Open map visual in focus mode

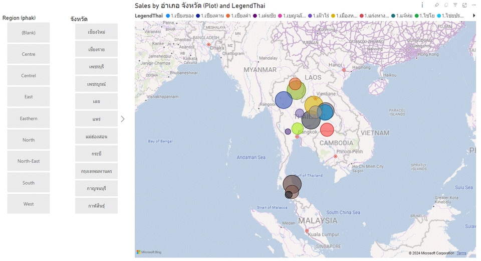464,5
